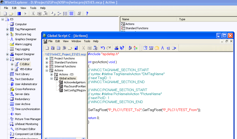Viewport: 237px width, 139px height.
Task: Click compass Graphics object selection icon
Action: [162, 48]
